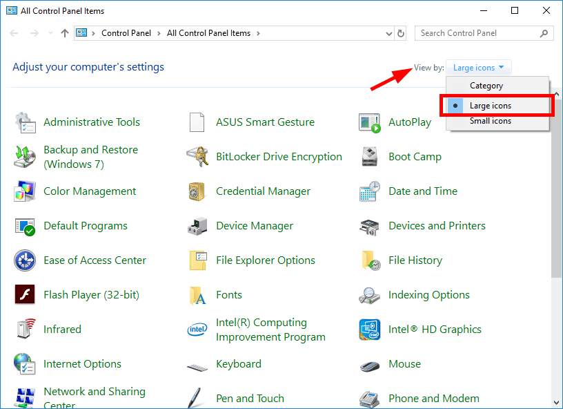Click the Control Panel title bar icon
Viewport: 563px width, 409px height.
(x=12, y=10)
